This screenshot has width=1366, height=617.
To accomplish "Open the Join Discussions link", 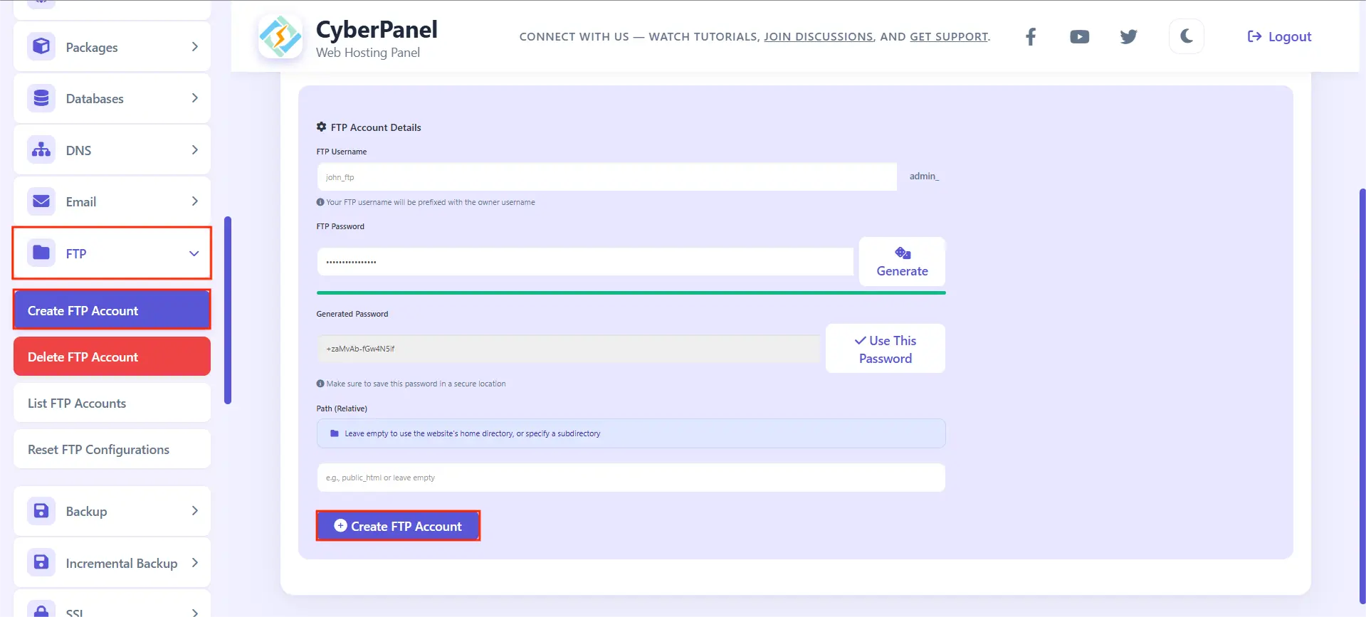I will coord(819,37).
